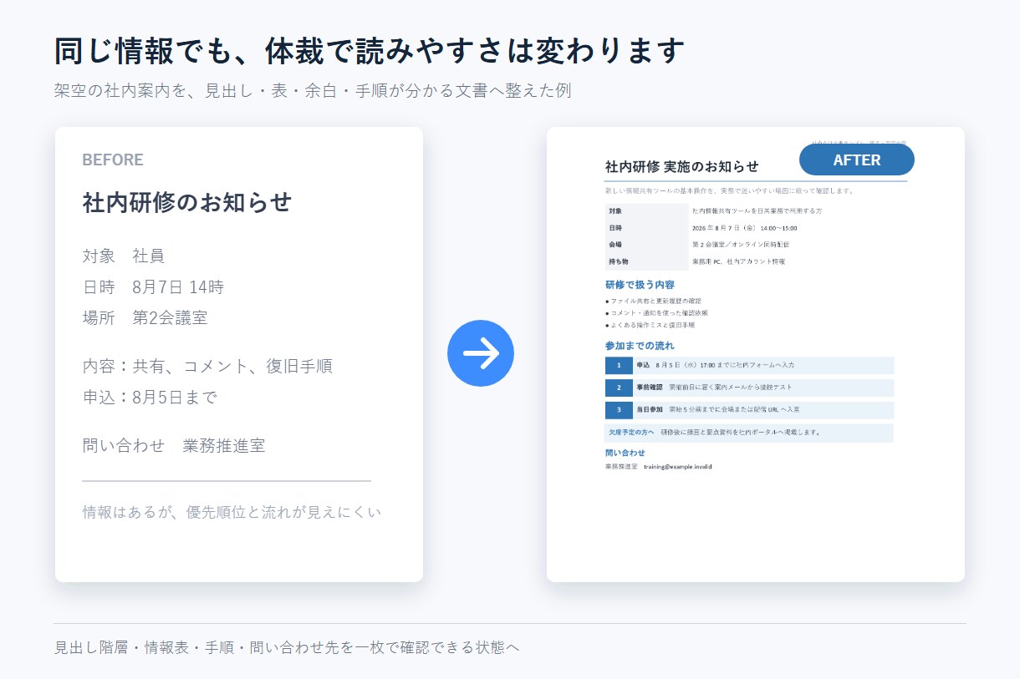
Task: Click the bullet ファイル共有と更新履歴の確認
Action: coord(653,301)
